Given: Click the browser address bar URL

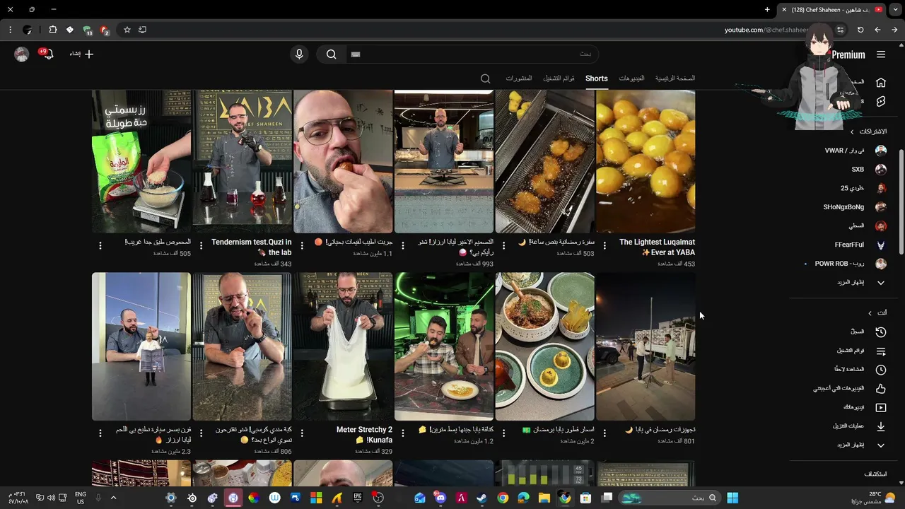Looking at the screenshot, I should point(766,30).
